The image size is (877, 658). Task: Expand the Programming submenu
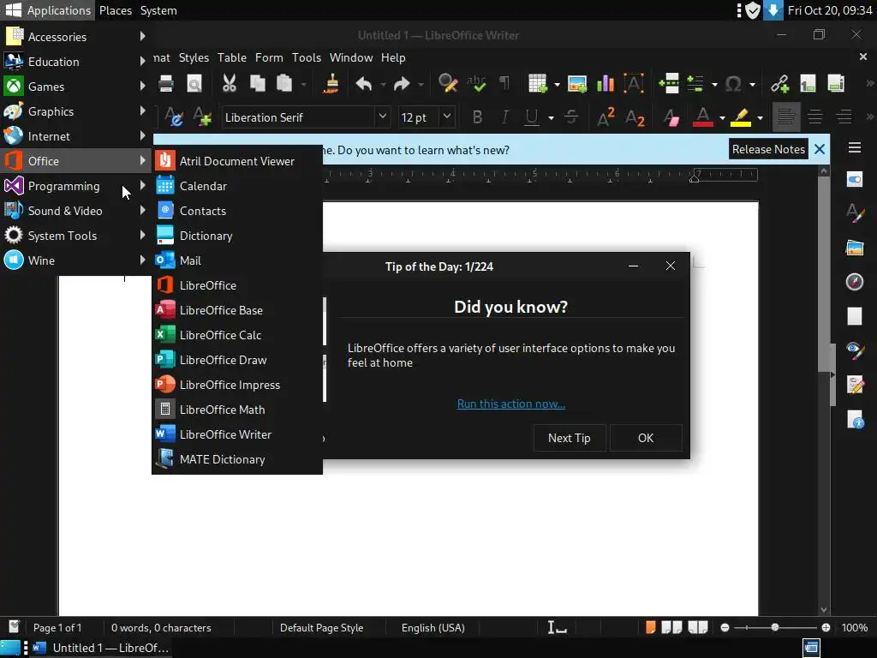[x=75, y=186]
